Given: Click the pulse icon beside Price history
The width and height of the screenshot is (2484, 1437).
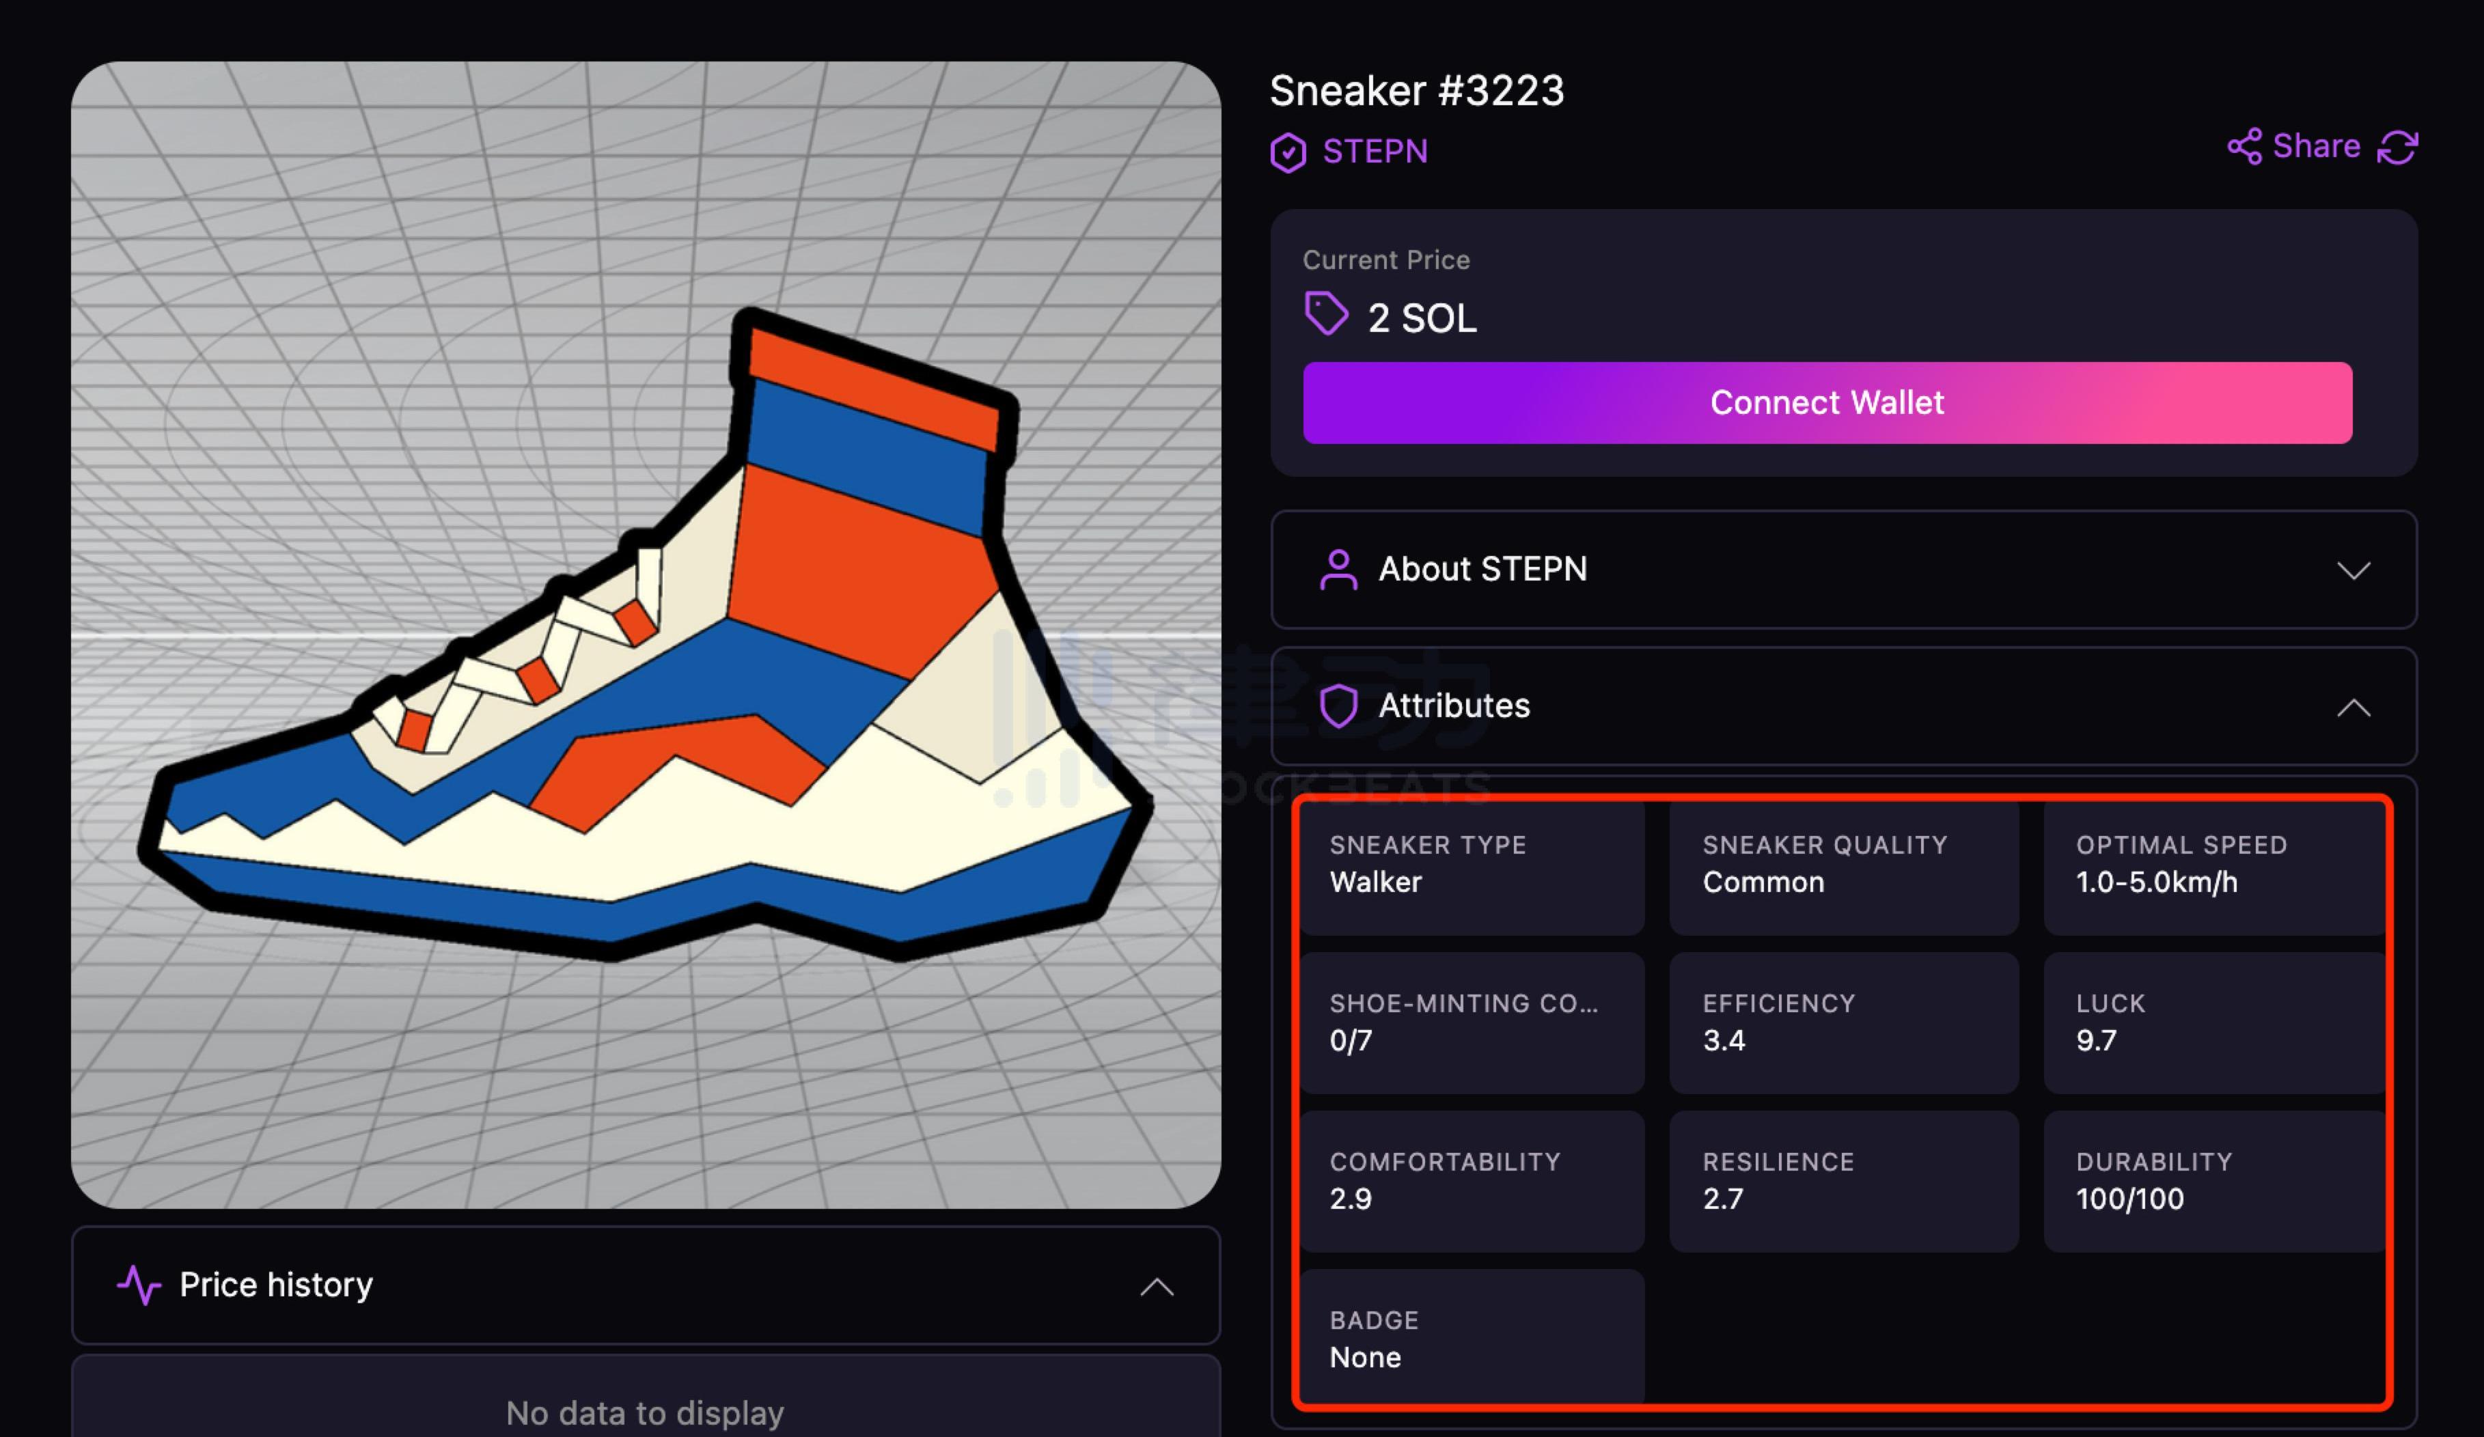Looking at the screenshot, I should (139, 1285).
